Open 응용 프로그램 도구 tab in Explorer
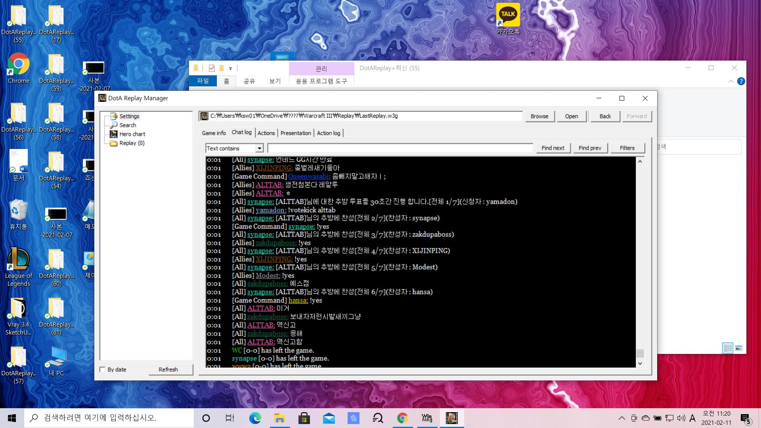Viewport: 761px width, 428px height. pos(321,81)
